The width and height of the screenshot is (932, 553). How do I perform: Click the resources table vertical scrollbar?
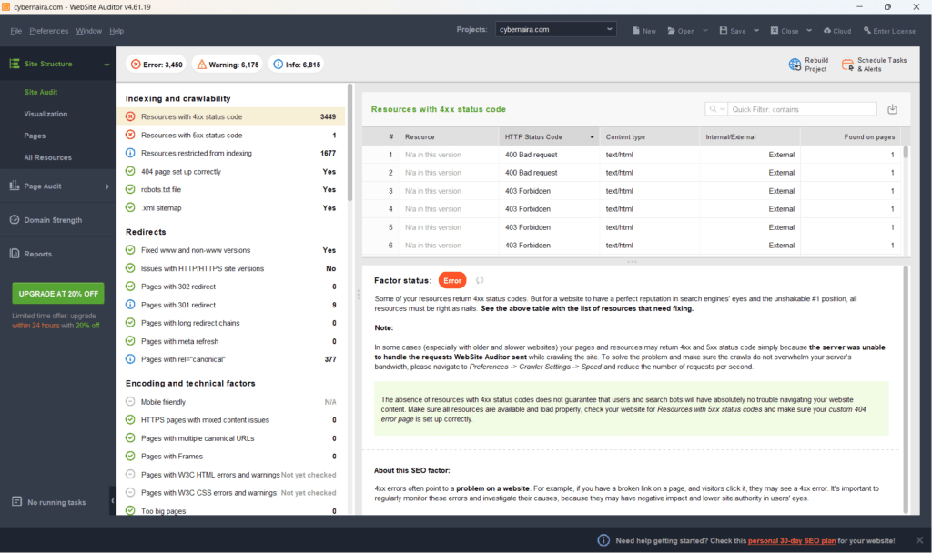coord(906,152)
